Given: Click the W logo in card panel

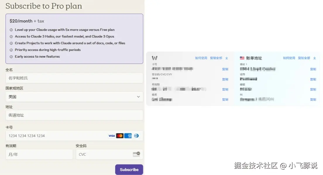Looking at the screenshot, I should [x=154, y=58].
